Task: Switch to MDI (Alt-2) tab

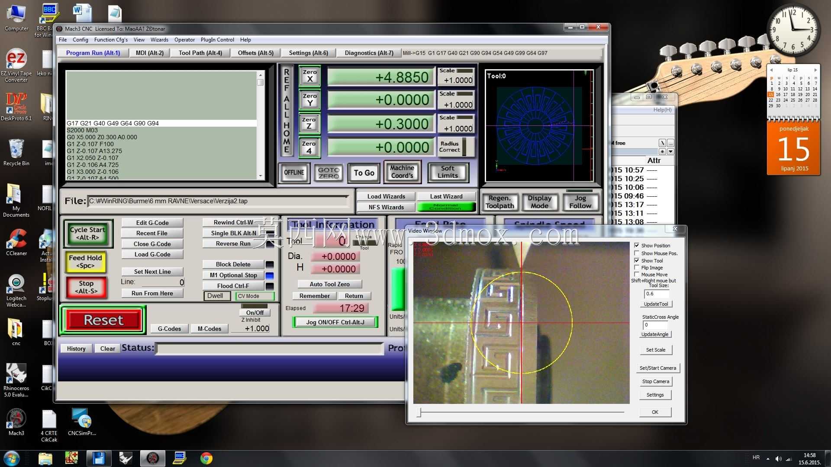Action: (x=150, y=53)
